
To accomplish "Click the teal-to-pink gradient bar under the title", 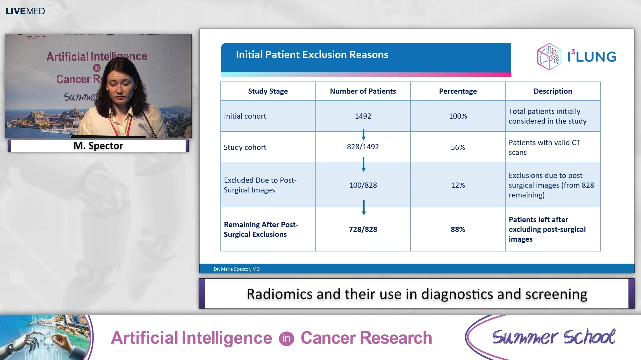I will [366, 75].
